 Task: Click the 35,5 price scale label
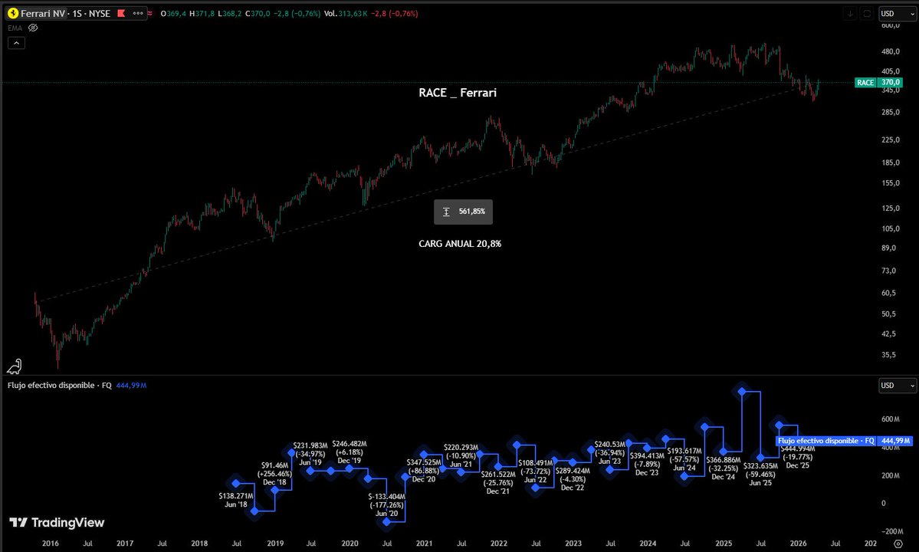click(888, 354)
